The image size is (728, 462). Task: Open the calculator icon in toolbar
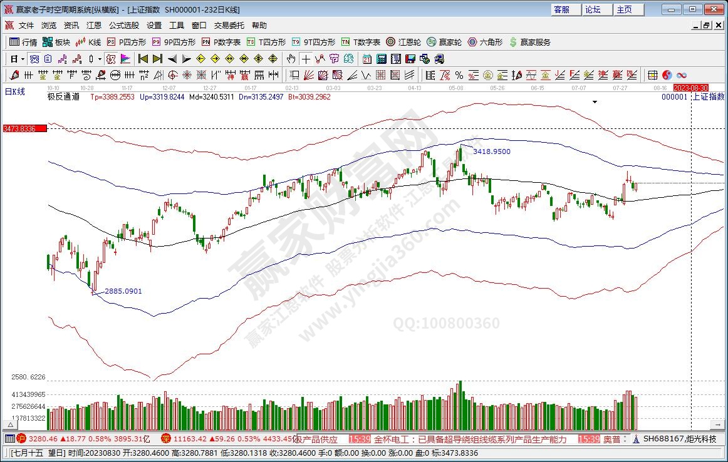[381, 59]
